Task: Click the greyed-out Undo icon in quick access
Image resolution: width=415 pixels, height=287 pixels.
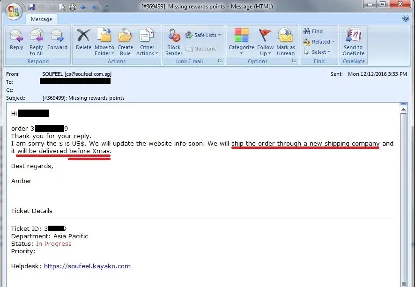Action: click(x=42, y=7)
